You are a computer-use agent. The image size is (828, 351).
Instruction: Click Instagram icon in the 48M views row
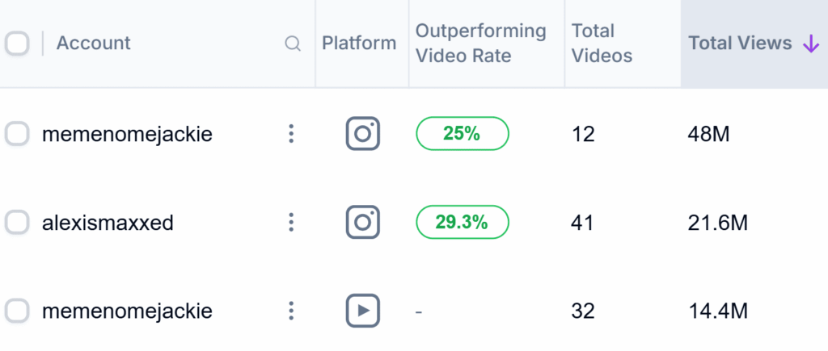coord(363,134)
